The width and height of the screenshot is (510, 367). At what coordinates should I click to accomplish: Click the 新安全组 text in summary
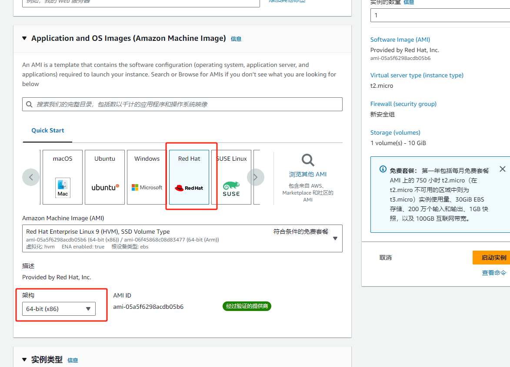383,114
